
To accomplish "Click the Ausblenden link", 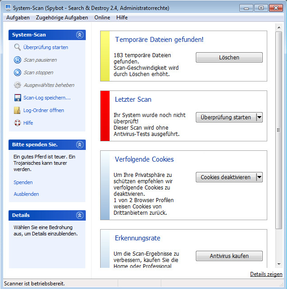I will click(x=26, y=194).
